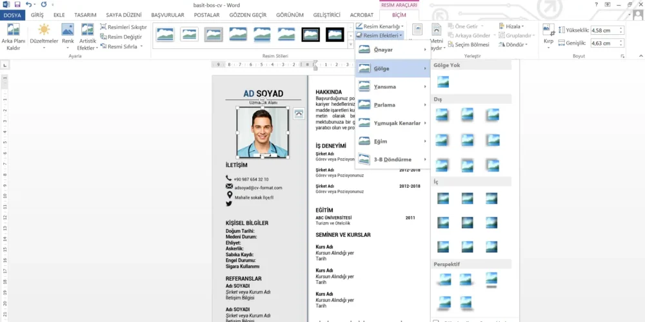645x322 pixels.
Task: Click the adsoyad@cv-format.com text
Action: [259, 188]
